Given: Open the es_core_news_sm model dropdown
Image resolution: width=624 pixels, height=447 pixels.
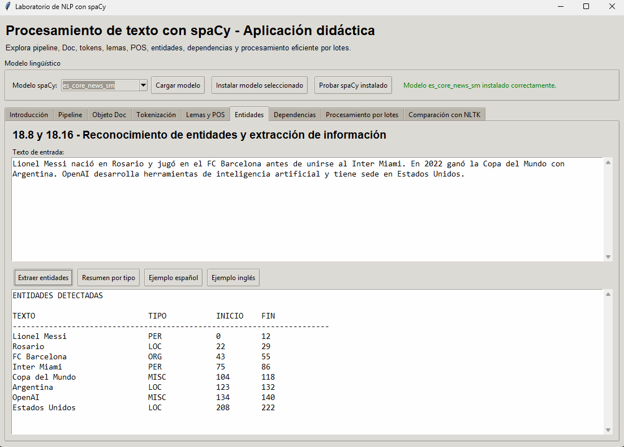Looking at the screenshot, I should 142,85.
